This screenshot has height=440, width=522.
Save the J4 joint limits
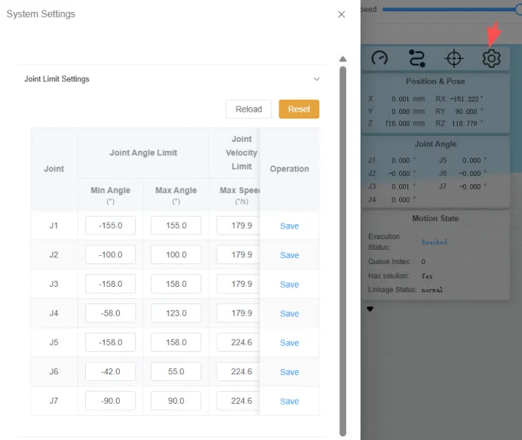click(290, 313)
